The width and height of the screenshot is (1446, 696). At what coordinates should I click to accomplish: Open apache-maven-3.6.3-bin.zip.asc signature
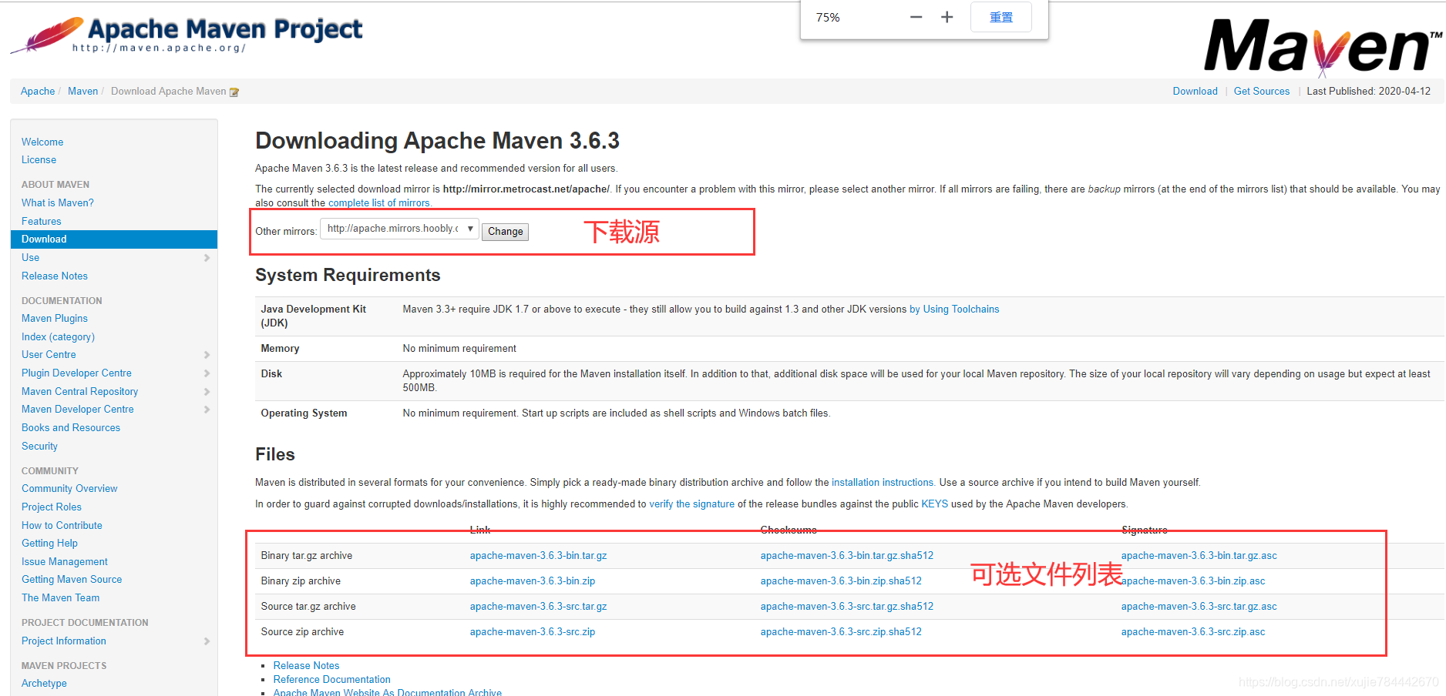[1193, 581]
